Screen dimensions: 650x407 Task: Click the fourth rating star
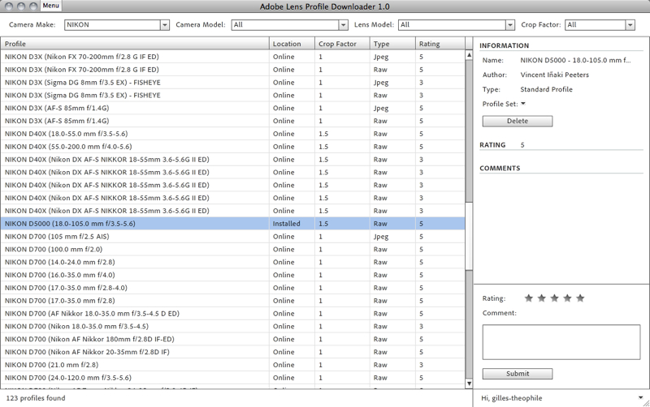567,298
